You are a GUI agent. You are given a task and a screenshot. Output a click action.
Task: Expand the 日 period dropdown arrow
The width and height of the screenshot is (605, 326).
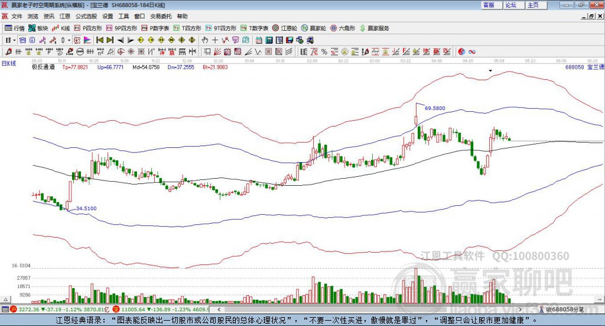click(14, 40)
